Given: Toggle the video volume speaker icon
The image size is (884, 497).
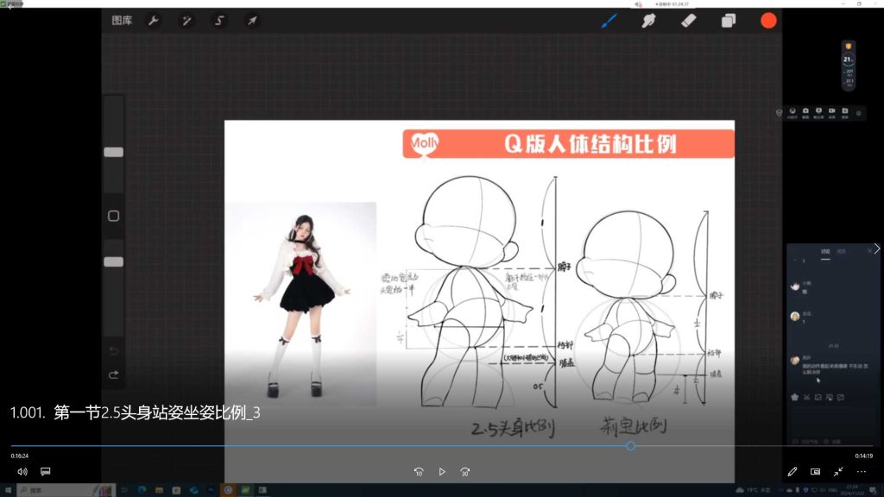Looking at the screenshot, I should [x=22, y=472].
